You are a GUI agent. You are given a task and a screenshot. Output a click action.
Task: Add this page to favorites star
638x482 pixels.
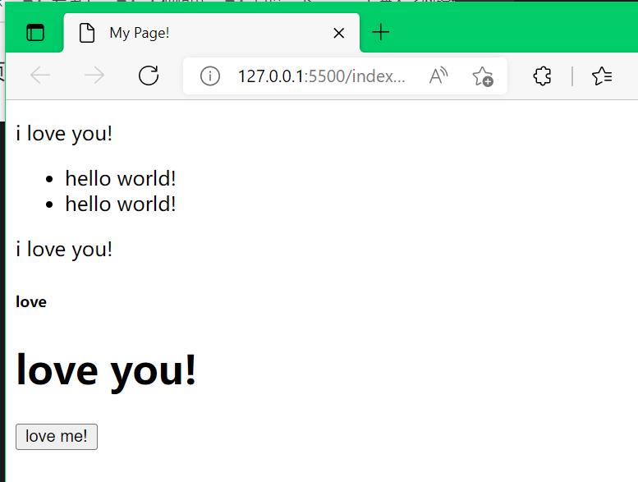pyautogui.click(x=483, y=76)
